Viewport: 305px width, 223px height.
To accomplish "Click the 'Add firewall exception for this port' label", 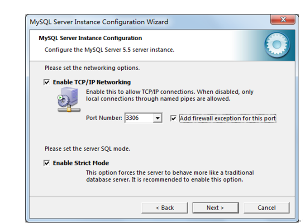I will (228, 119).
